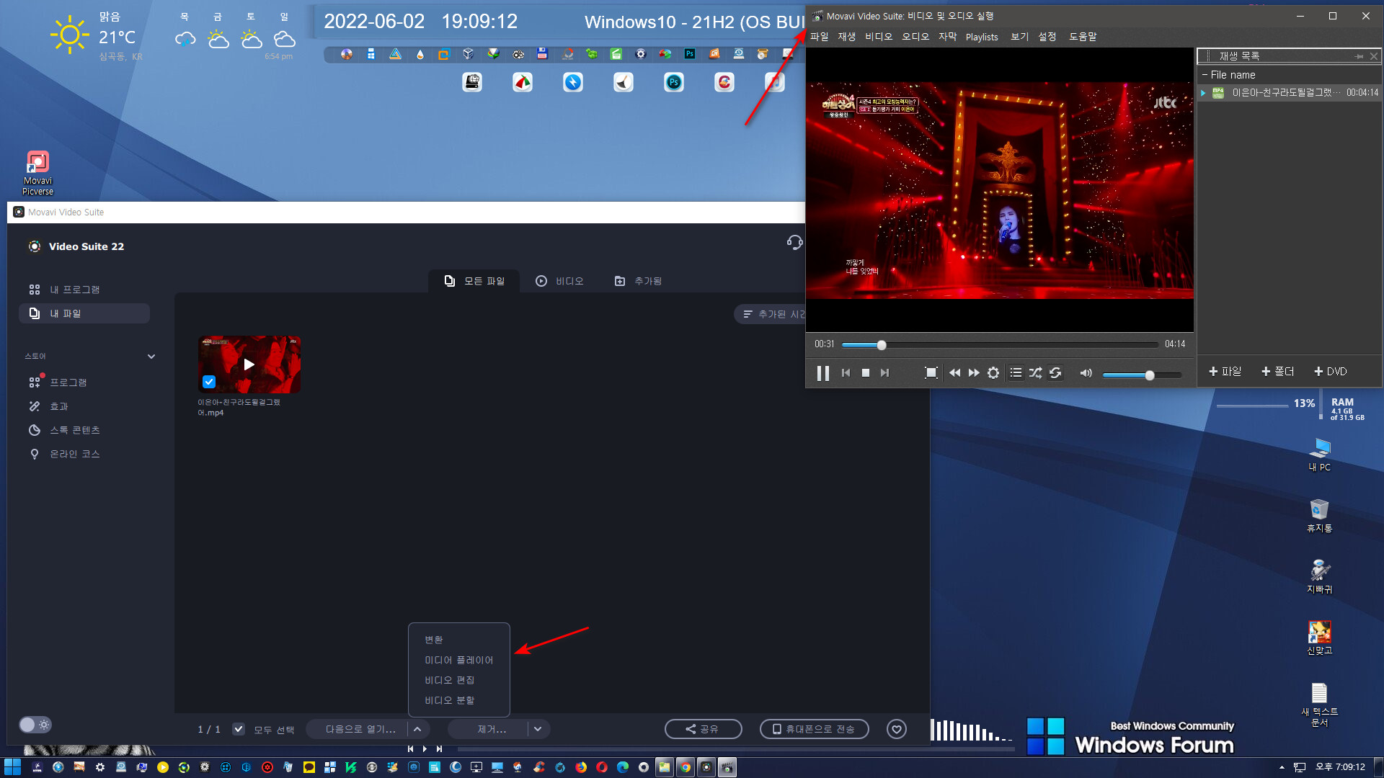
Task: Open 내 PC desktop icon
Action: pos(1320,455)
